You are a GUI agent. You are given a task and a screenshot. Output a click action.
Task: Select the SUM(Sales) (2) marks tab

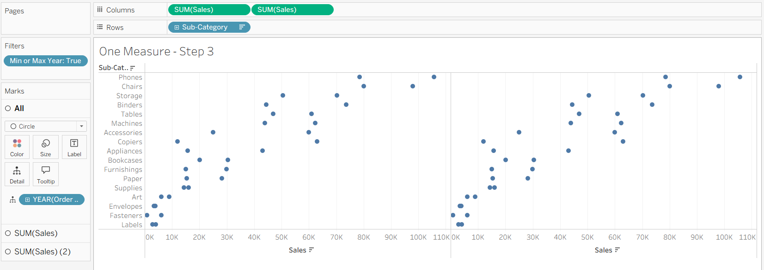tap(42, 252)
